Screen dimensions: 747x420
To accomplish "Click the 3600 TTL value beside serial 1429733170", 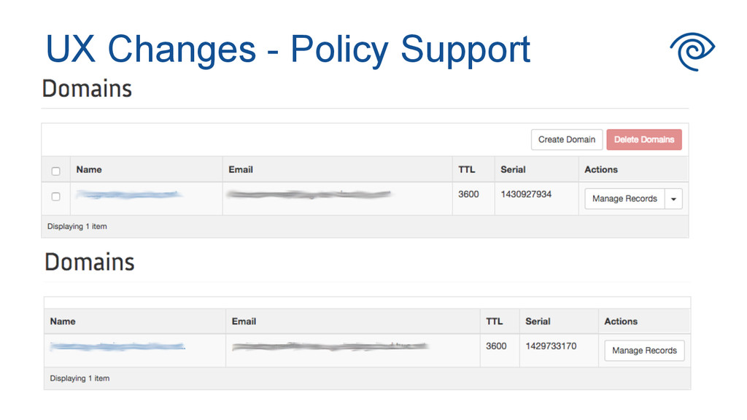I will click(x=496, y=346).
